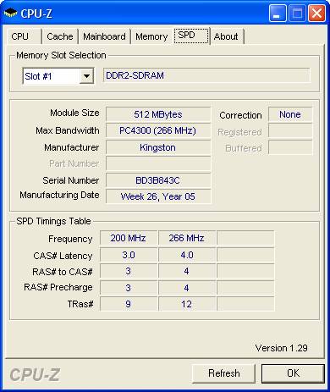Minimize the CPU-Z window
The height and width of the screenshot is (392, 330).
coord(278,13)
